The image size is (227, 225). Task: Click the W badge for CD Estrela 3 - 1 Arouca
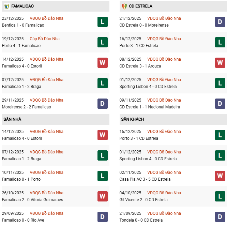(220, 63)
